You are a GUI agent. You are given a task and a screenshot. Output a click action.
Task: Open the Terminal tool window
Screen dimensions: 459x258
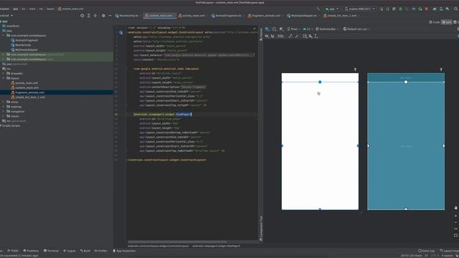point(51,251)
